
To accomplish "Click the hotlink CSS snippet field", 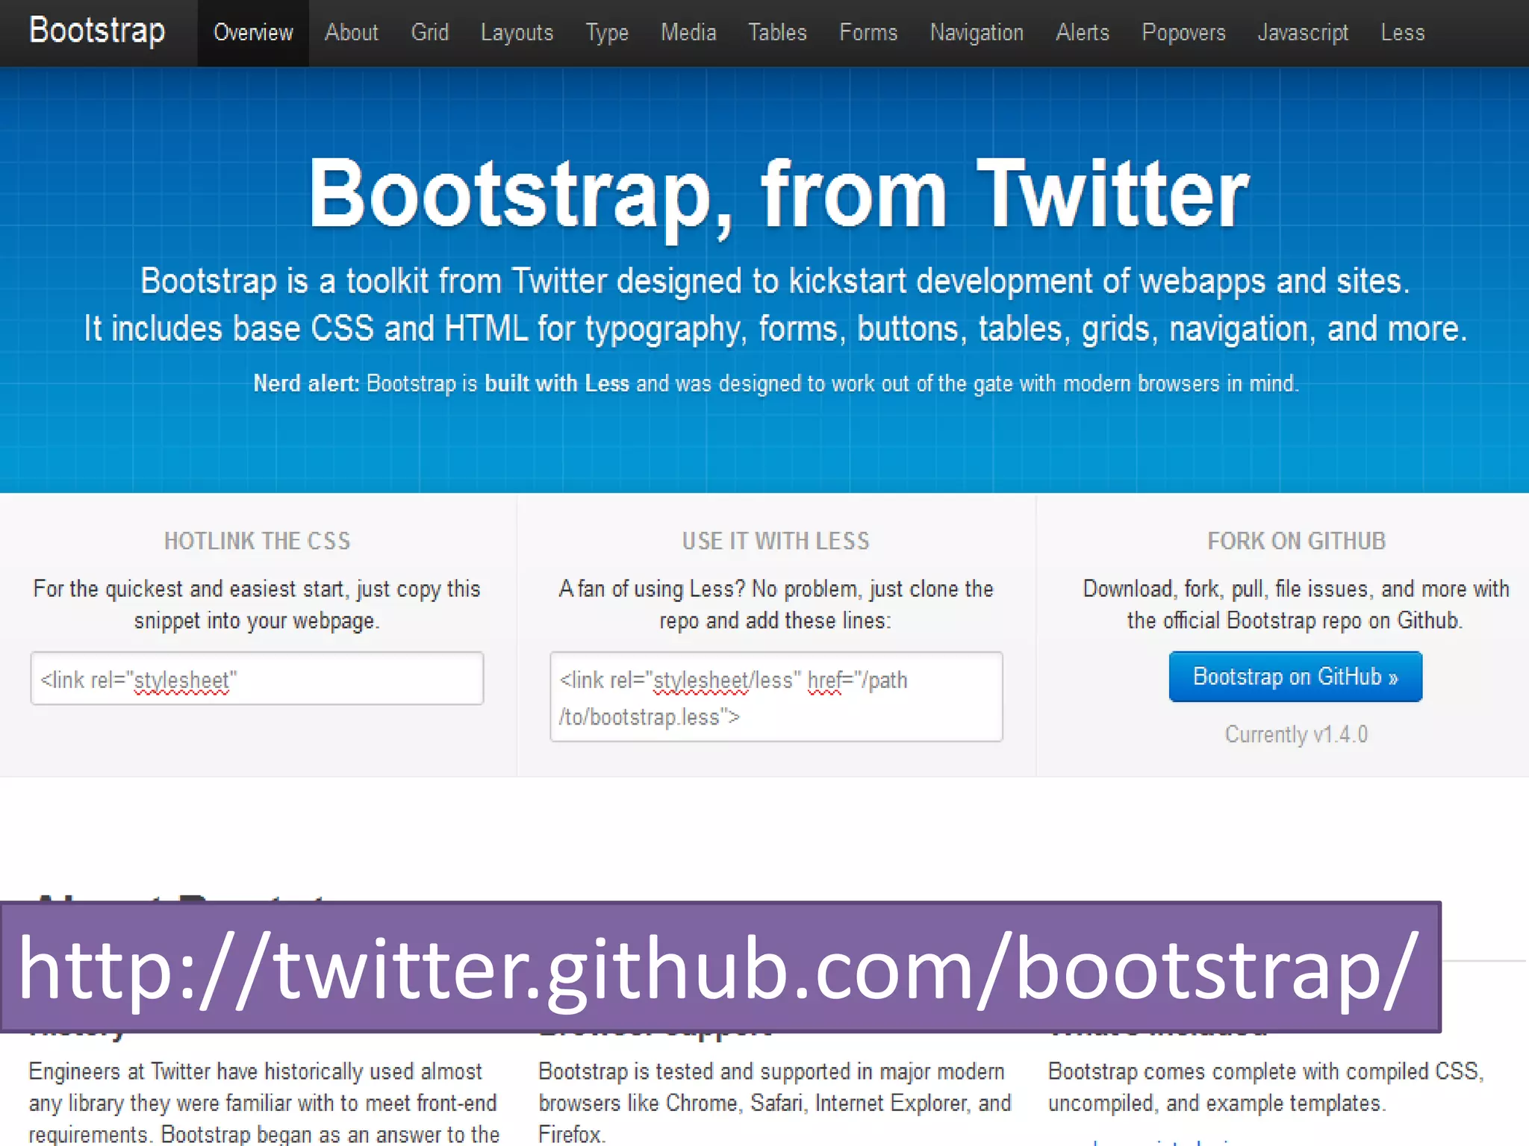I will point(257,678).
